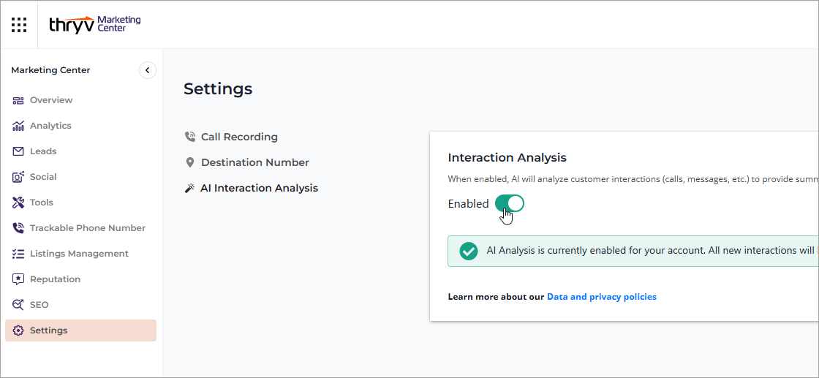The image size is (819, 378).
Task: Select Settings in the sidebar
Action: pos(48,330)
